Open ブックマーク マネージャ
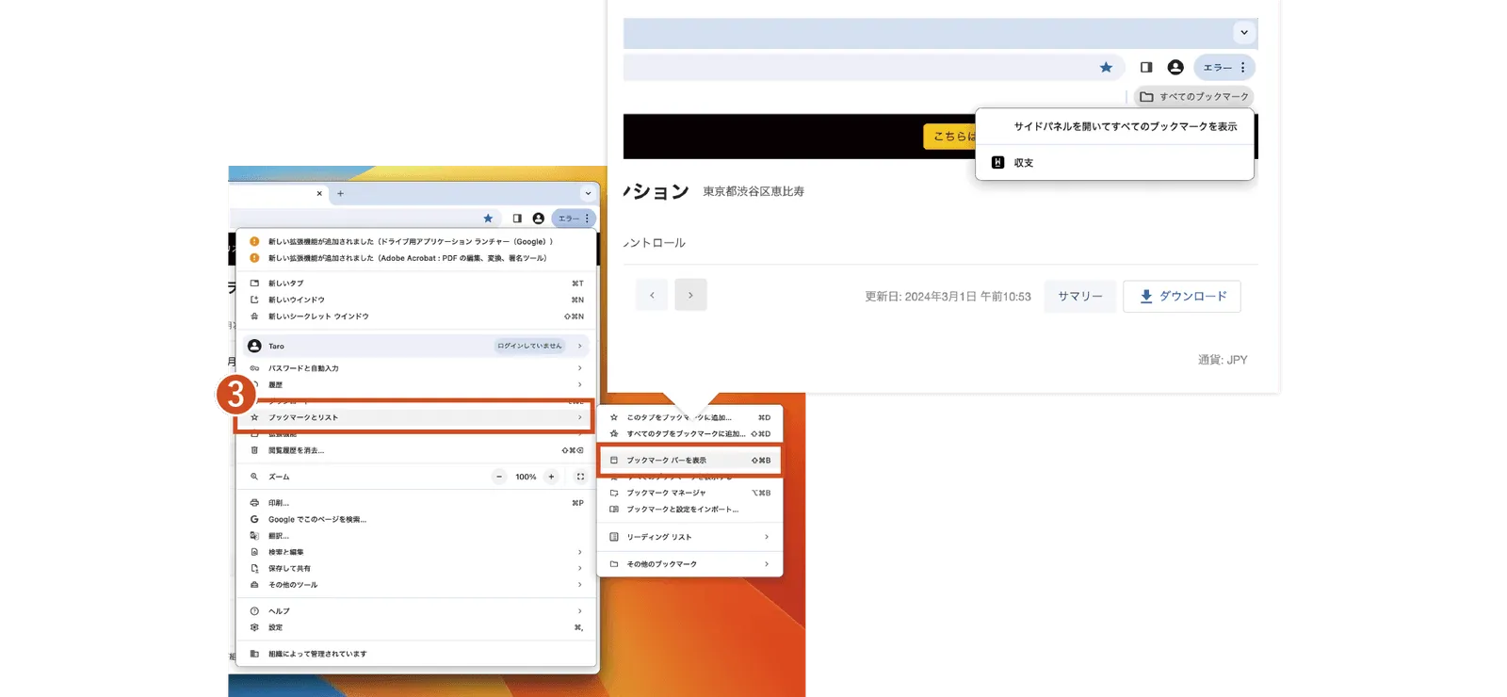1507x697 pixels. point(690,493)
